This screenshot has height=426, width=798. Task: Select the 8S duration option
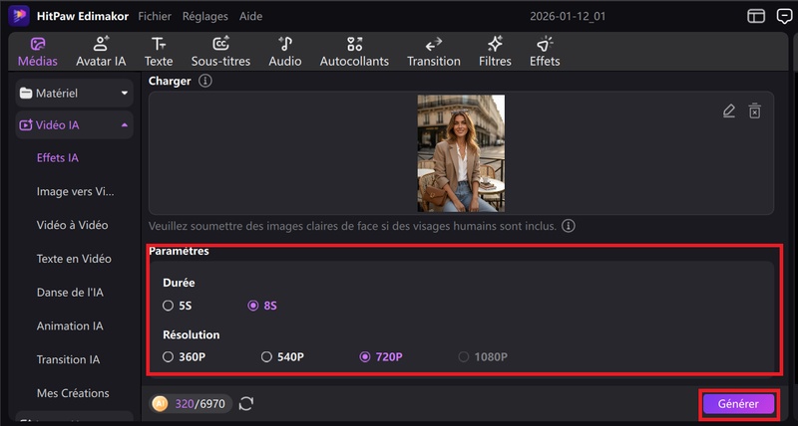pos(262,306)
